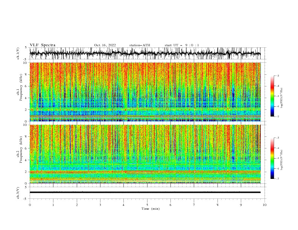Image resolution: width=298 pixels, height=230 pixels.
Task: Click the 'station=ATH' label
Action: click(x=140, y=45)
